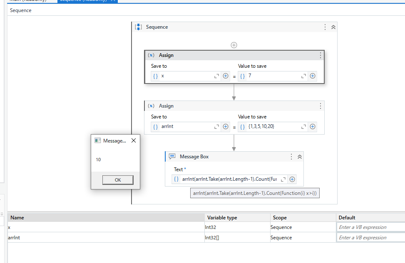Viewport: 405px width, 263px height.
Task: Click the (x) icon on the first Assign
Action: tap(152, 55)
